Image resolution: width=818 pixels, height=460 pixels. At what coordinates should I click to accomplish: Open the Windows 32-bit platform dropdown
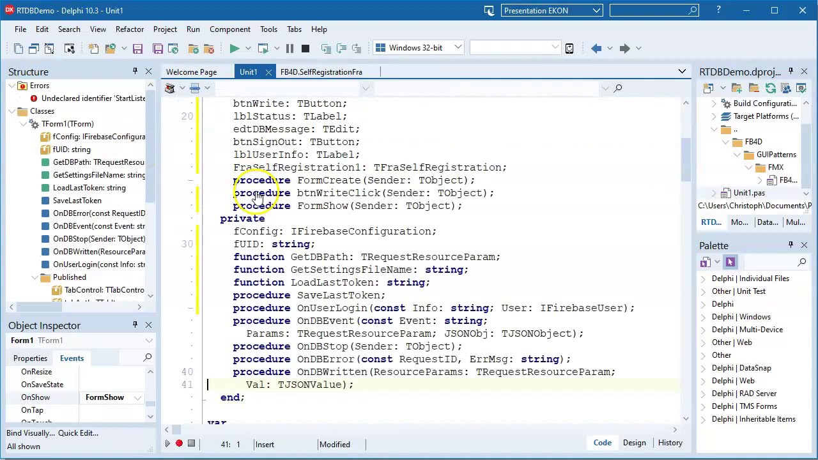458,48
